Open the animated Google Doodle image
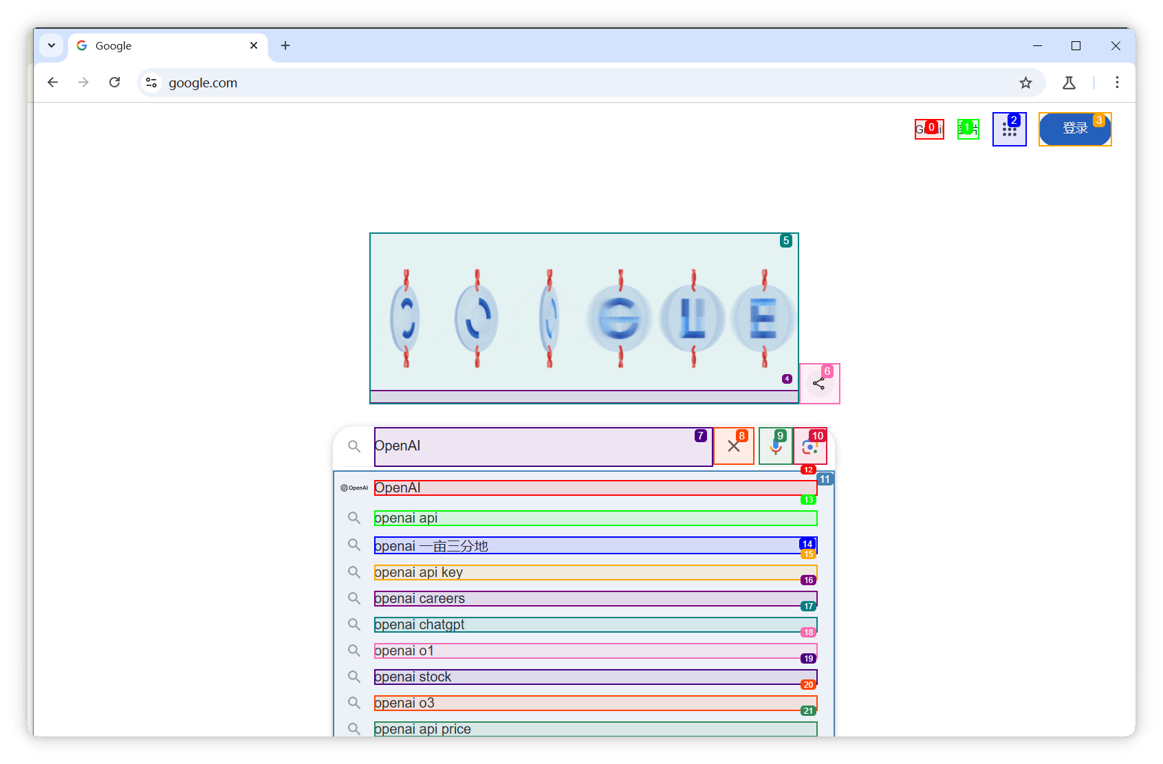 coord(584,313)
